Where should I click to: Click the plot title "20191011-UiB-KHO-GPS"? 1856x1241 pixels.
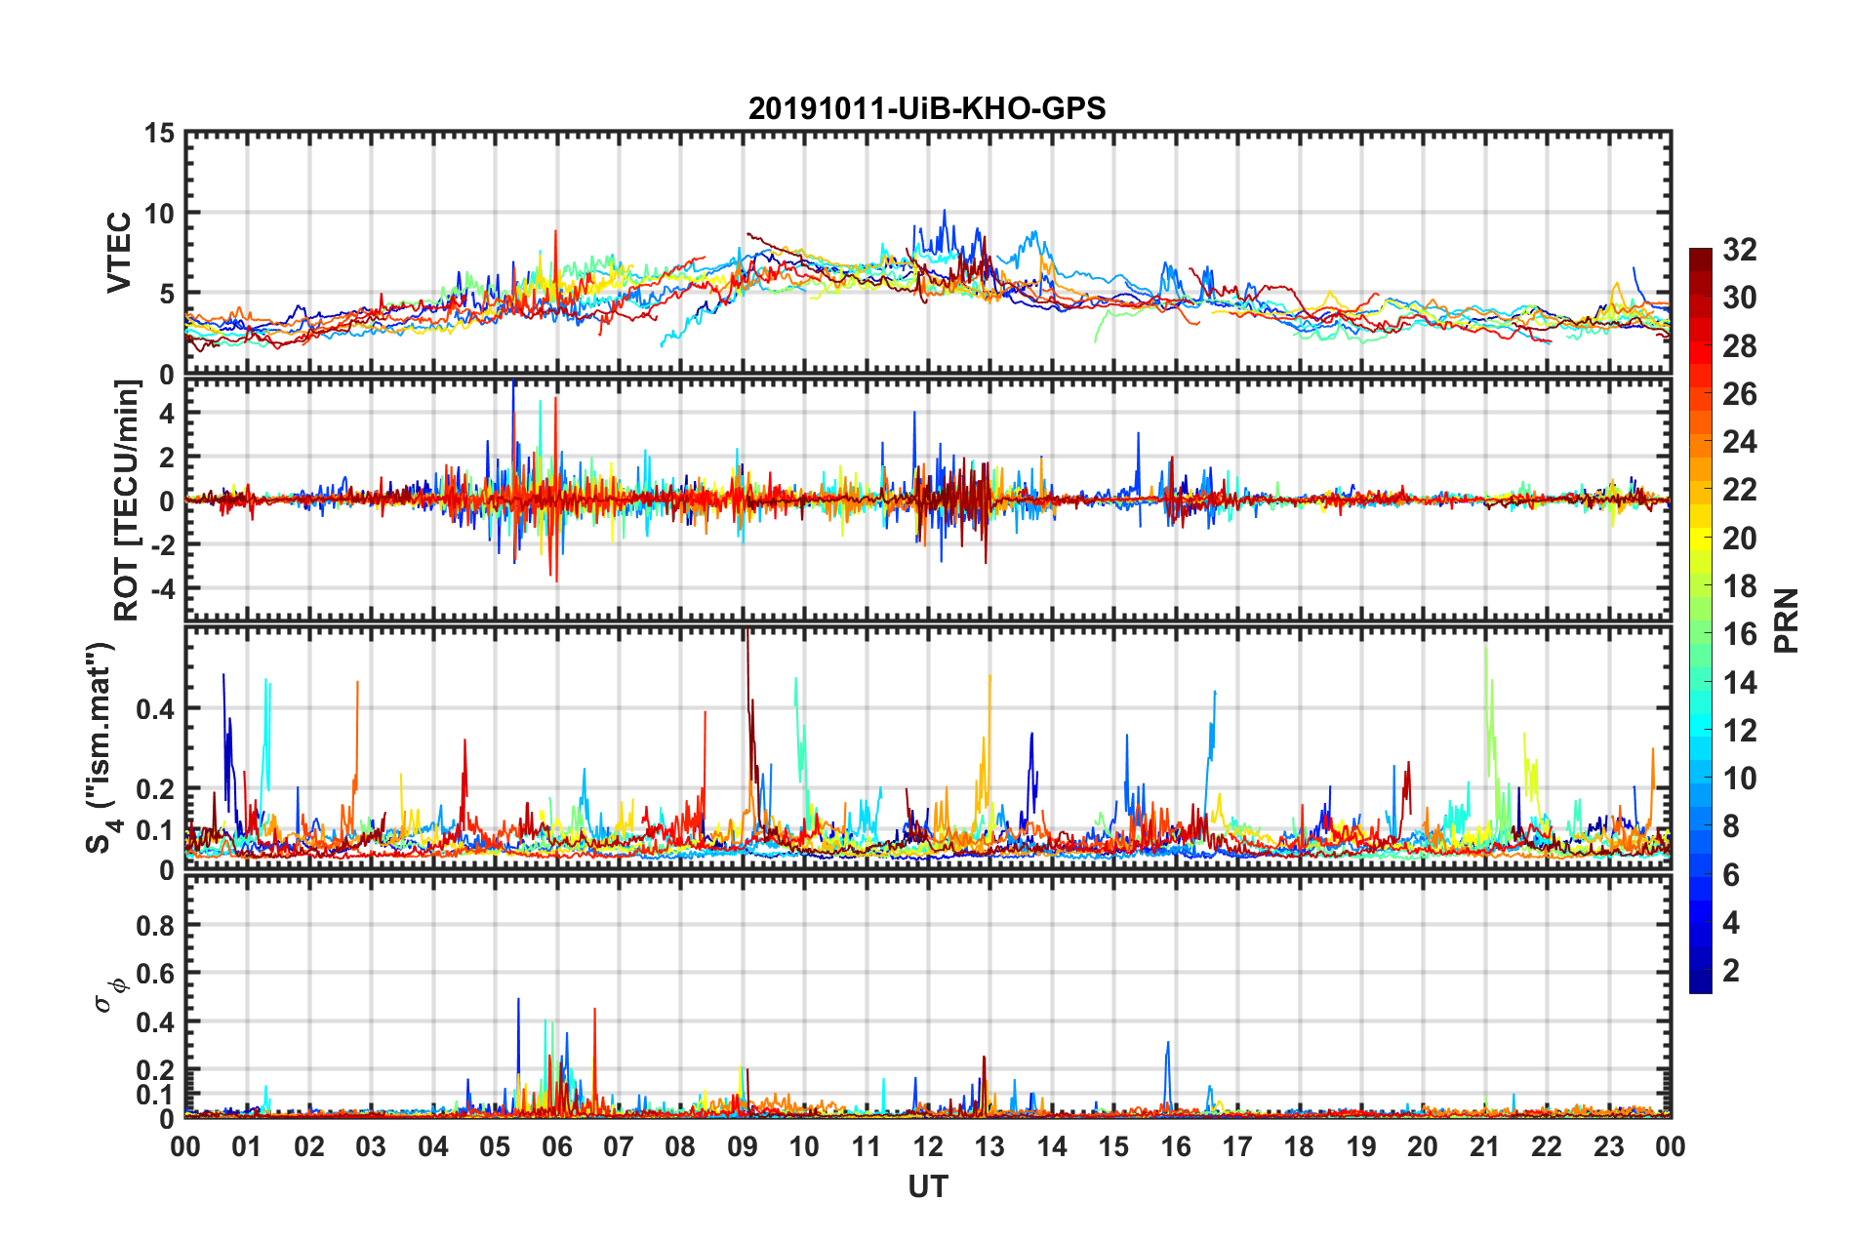pos(927,108)
